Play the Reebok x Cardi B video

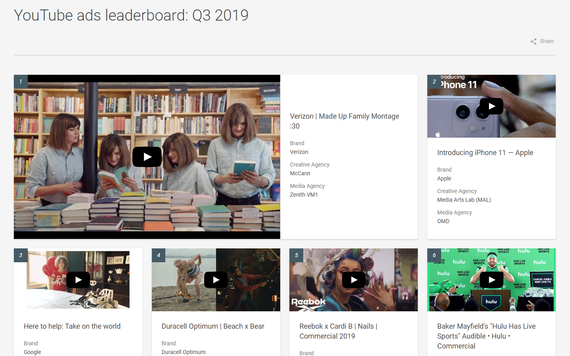point(354,280)
